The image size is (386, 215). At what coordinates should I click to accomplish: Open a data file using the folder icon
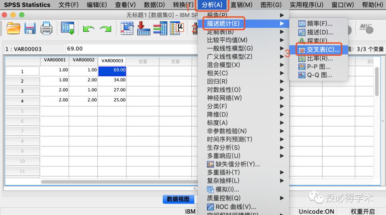(13, 29)
